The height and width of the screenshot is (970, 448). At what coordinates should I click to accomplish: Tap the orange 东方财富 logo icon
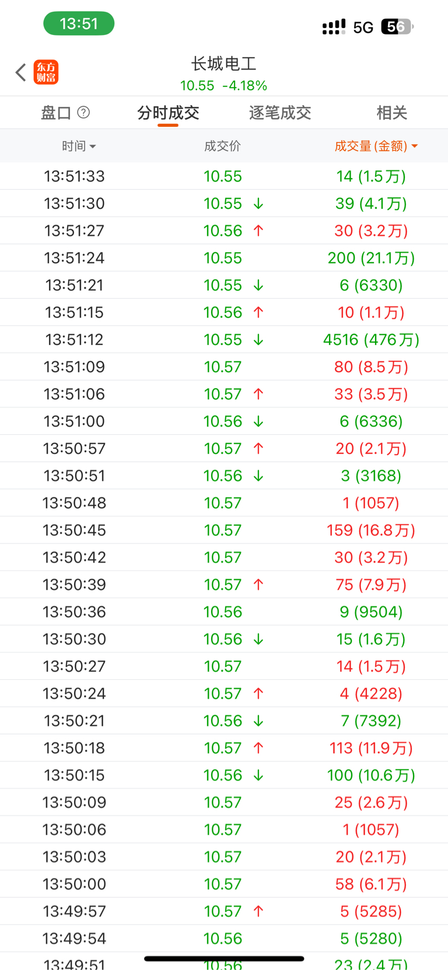coord(46,72)
